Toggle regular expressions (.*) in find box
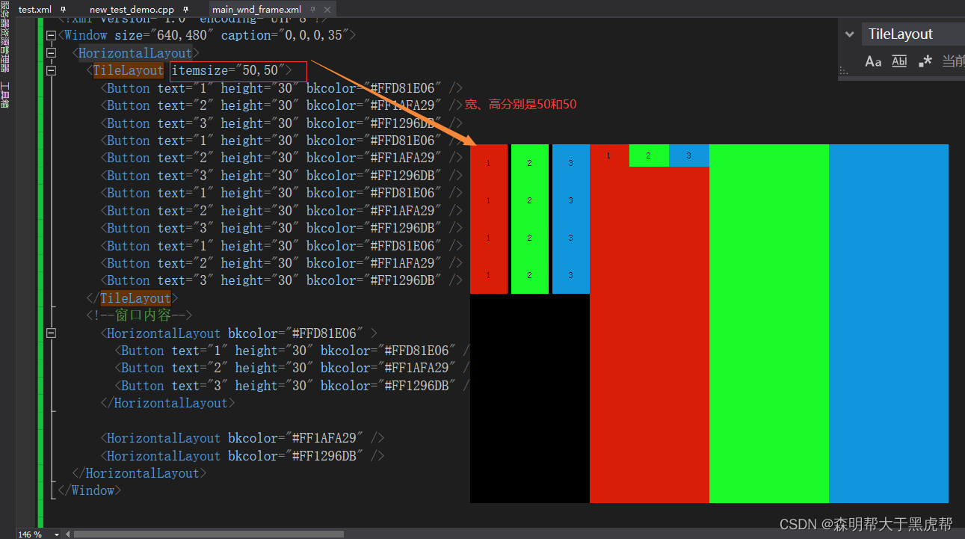 (925, 61)
